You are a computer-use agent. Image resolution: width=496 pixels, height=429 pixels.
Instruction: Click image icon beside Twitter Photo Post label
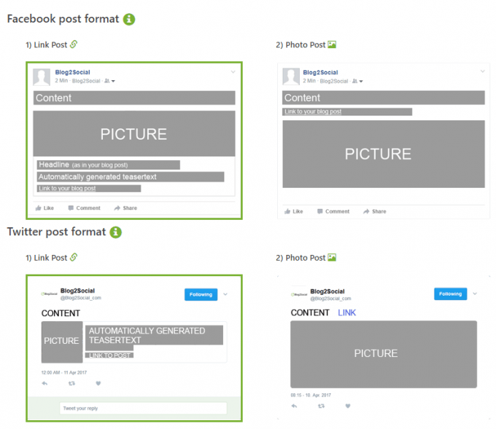(332, 257)
